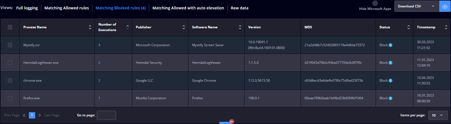Click MD5 hash 00eae789b0aab1b0fbd23b830fbf1064
This screenshot has width=451, height=124.
point(334,98)
